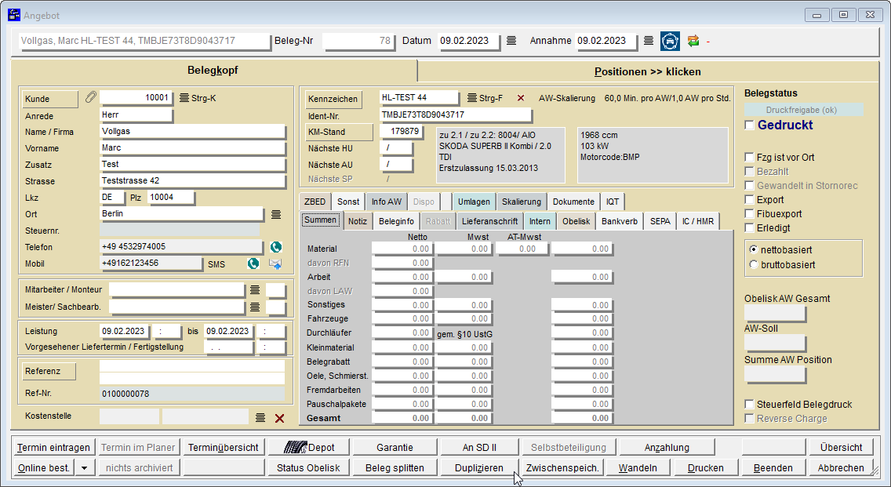Viewport: 891px width, 487px height.
Task: Clear Kostenstelle with the red X icon
Action: click(279, 418)
